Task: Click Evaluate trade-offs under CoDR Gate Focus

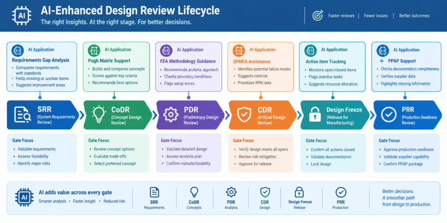Action: coord(110,156)
